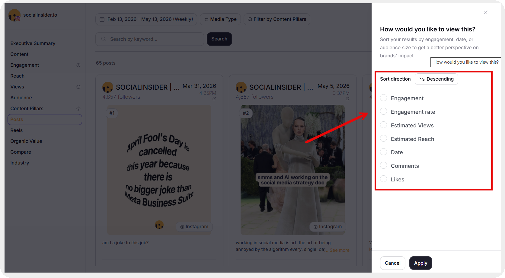Click the #2 rank badge
Screen dimensions: 505x278
[246, 113]
